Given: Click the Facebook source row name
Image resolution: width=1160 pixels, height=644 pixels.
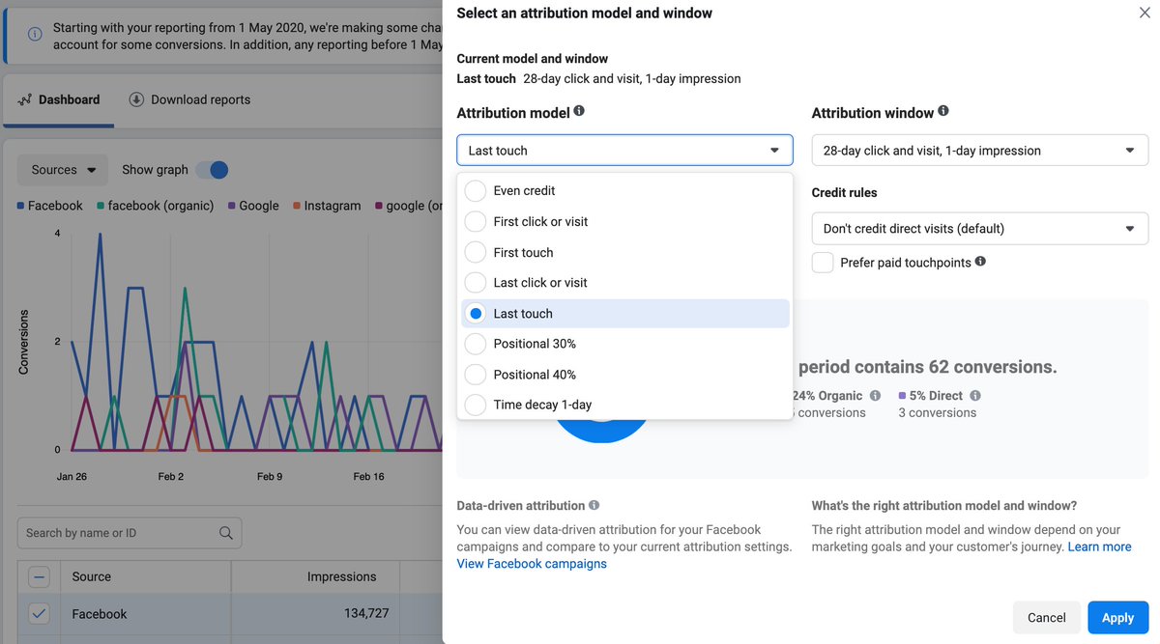Looking at the screenshot, I should [100, 614].
